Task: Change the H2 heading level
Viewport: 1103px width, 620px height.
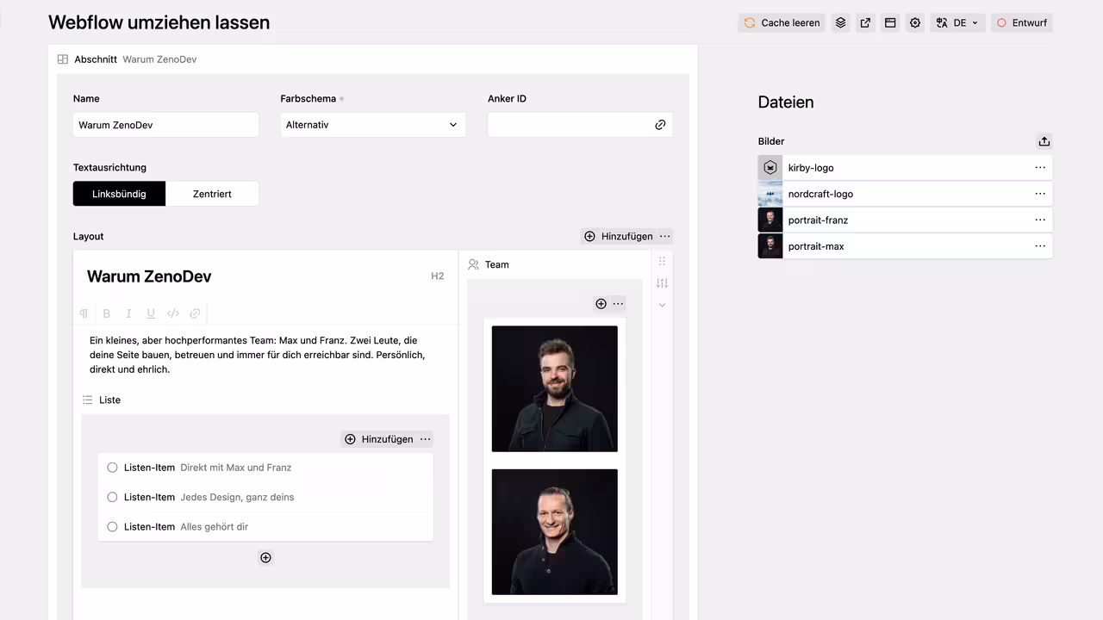Action: [438, 276]
